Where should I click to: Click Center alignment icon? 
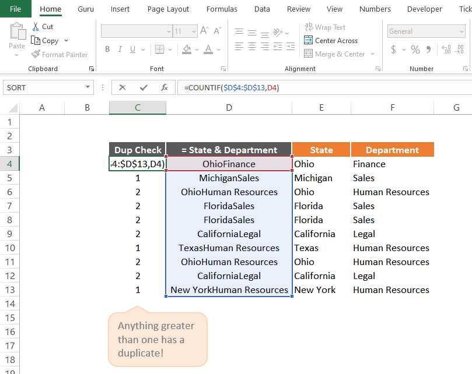(252, 46)
